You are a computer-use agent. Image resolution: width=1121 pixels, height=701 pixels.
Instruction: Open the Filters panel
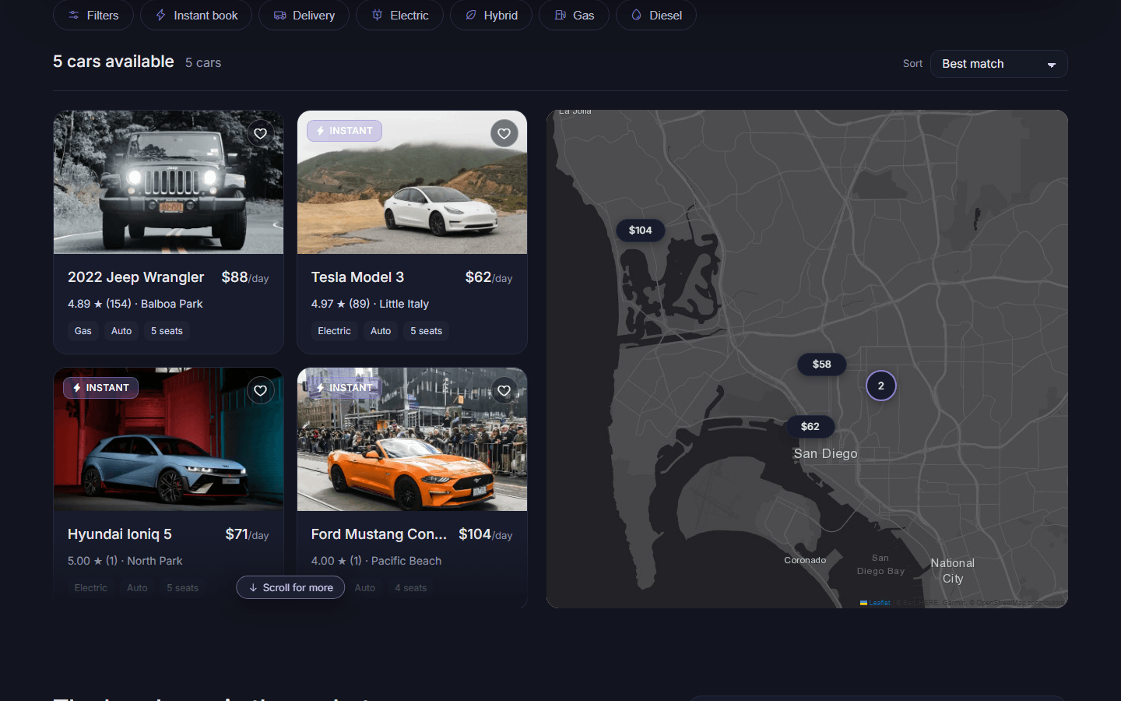coord(93,16)
